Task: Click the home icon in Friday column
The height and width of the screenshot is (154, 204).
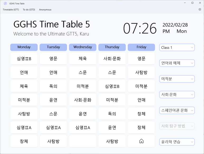Action: pyautogui.click(x=141, y=141)
